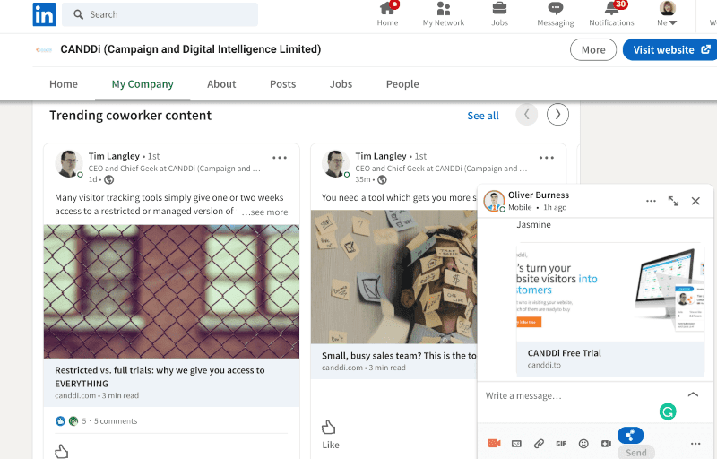Close the Oliver Burness chat window

click(695, 201)
